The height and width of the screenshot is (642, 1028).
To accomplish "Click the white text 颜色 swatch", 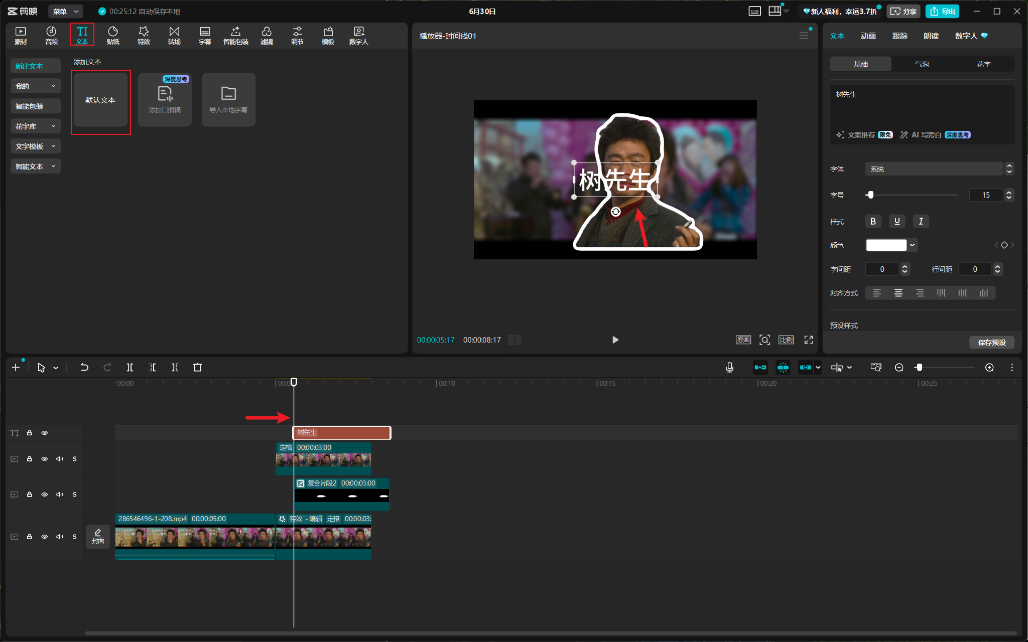I will (x=886, y=245).
